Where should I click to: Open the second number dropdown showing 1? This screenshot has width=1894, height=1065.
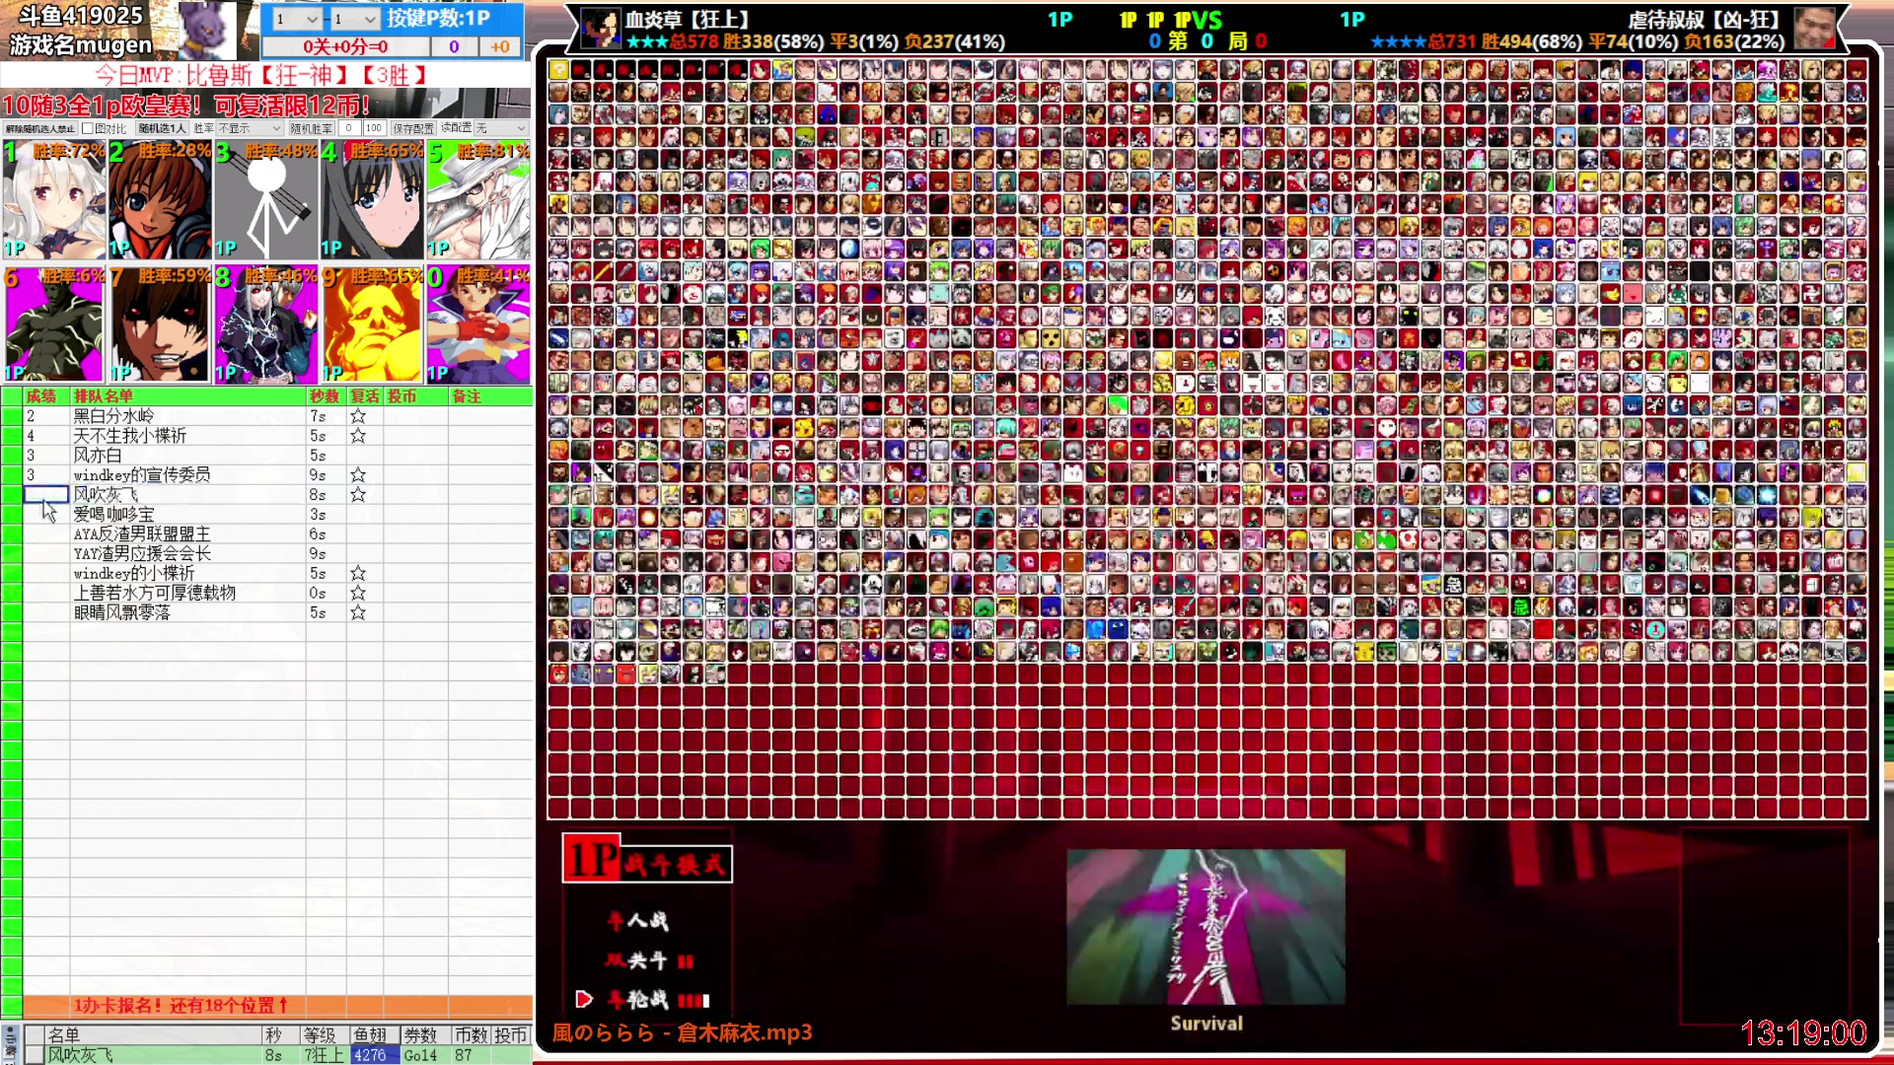click(x=355, y=19)
